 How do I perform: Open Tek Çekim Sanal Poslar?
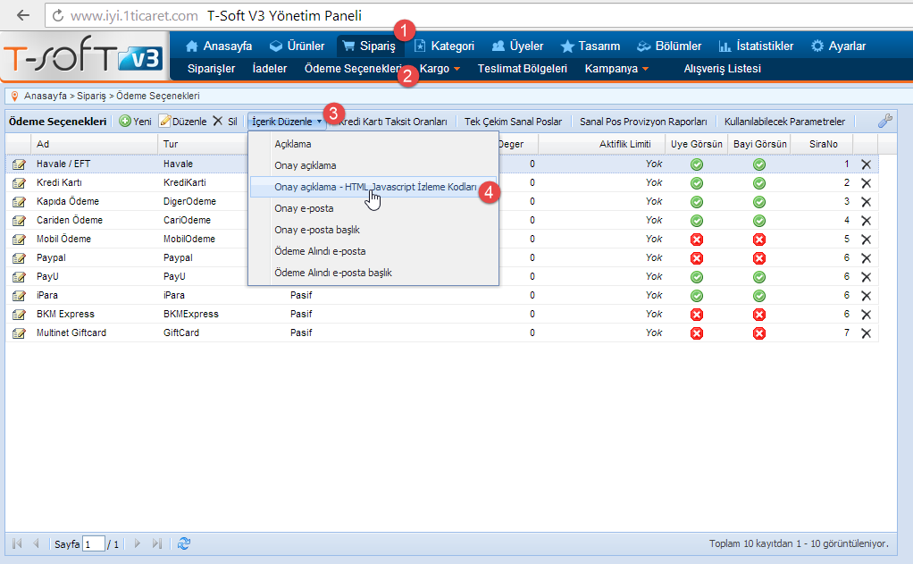(513, 122)
